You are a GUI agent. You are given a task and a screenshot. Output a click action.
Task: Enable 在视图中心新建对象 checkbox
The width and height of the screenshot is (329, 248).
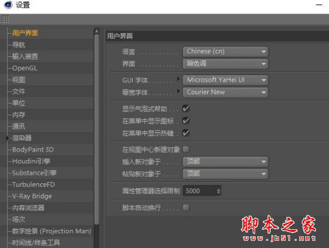(x=186, y=149)
